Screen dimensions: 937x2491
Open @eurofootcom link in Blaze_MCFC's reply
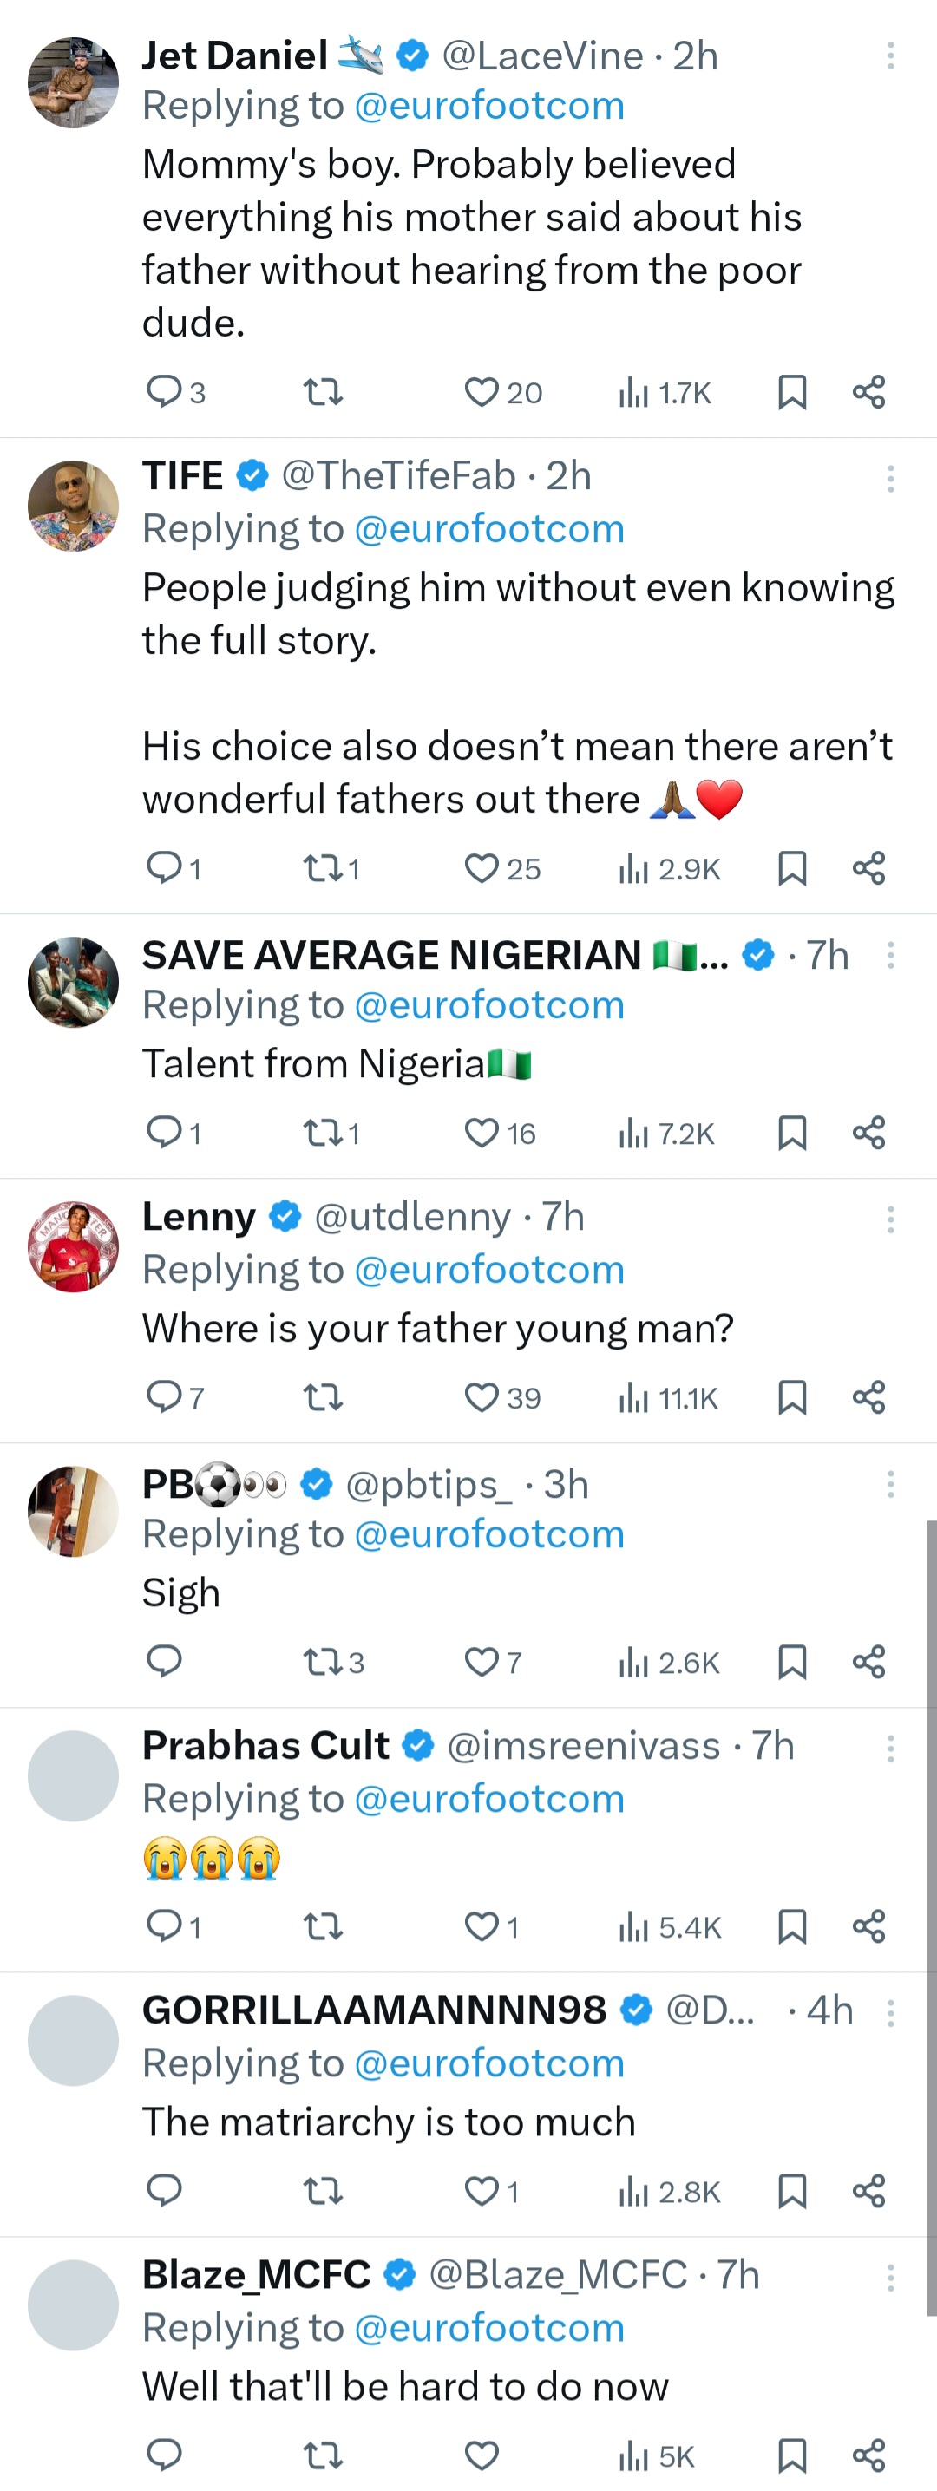[489, 2328]
